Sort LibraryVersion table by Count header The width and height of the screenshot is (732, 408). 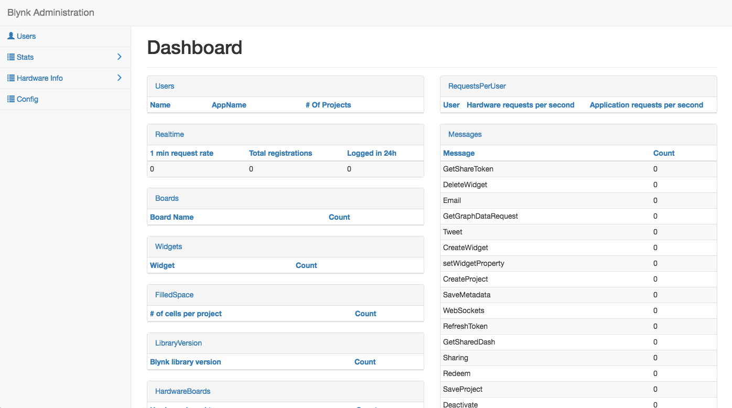tap(365, 362)
